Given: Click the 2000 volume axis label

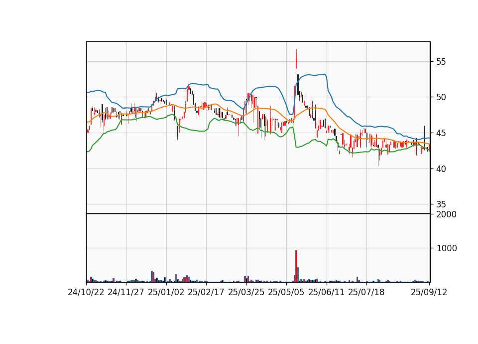Looking at the screenshot, I should pyautogui.click(x=447, y=214).
